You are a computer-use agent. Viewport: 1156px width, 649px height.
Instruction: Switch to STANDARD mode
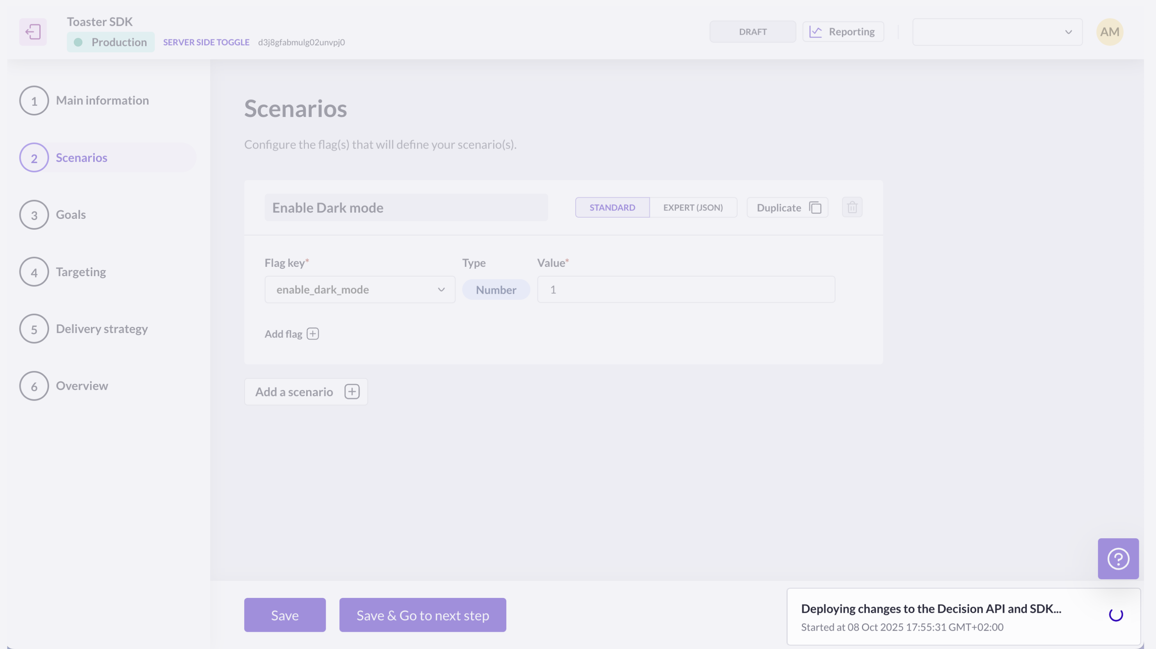pos(612,207)
